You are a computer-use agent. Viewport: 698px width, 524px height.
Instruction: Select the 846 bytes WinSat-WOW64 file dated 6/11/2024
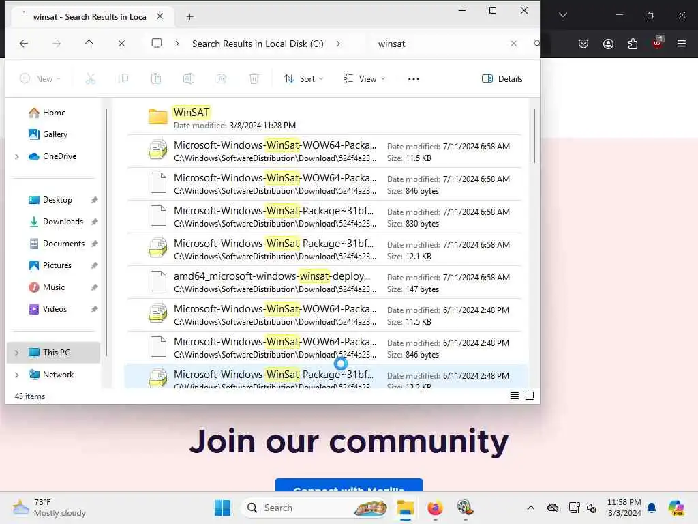click(324, 347)
